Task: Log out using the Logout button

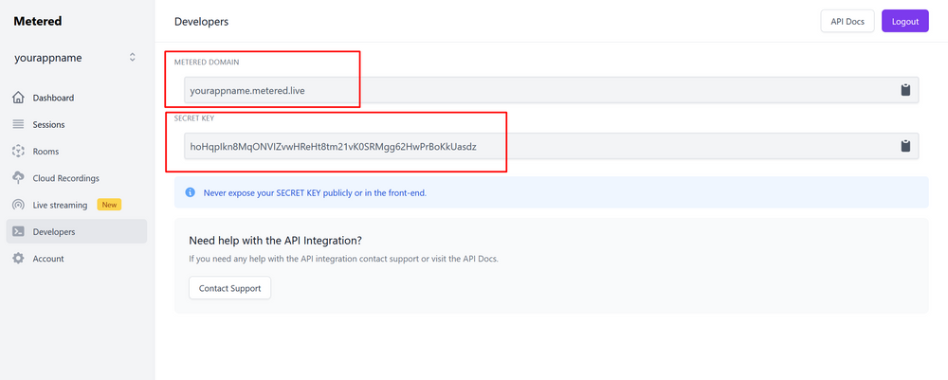Action: (905, 21)
